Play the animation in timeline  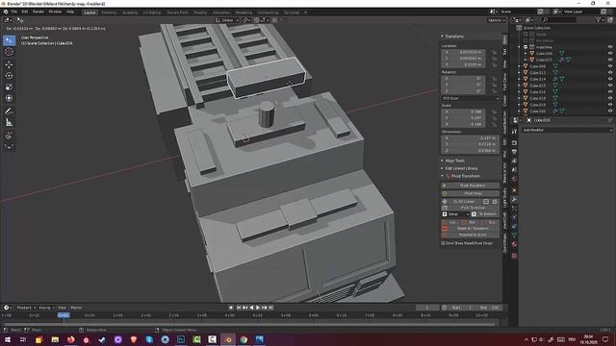click(258, 308)
